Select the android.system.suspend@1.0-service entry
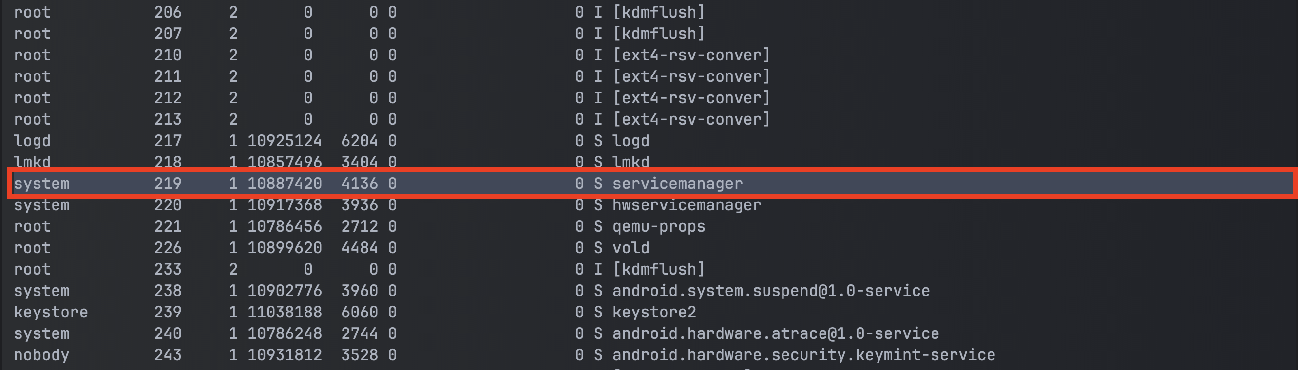This screenshot has height=370, width=1298. pos(770,291)
